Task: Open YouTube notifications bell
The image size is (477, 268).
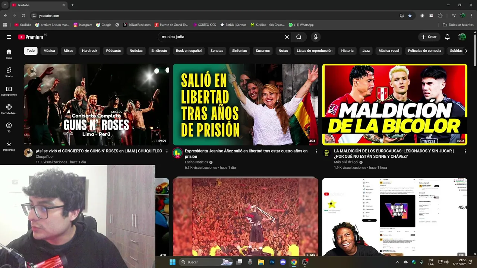Action: point(448,37)
